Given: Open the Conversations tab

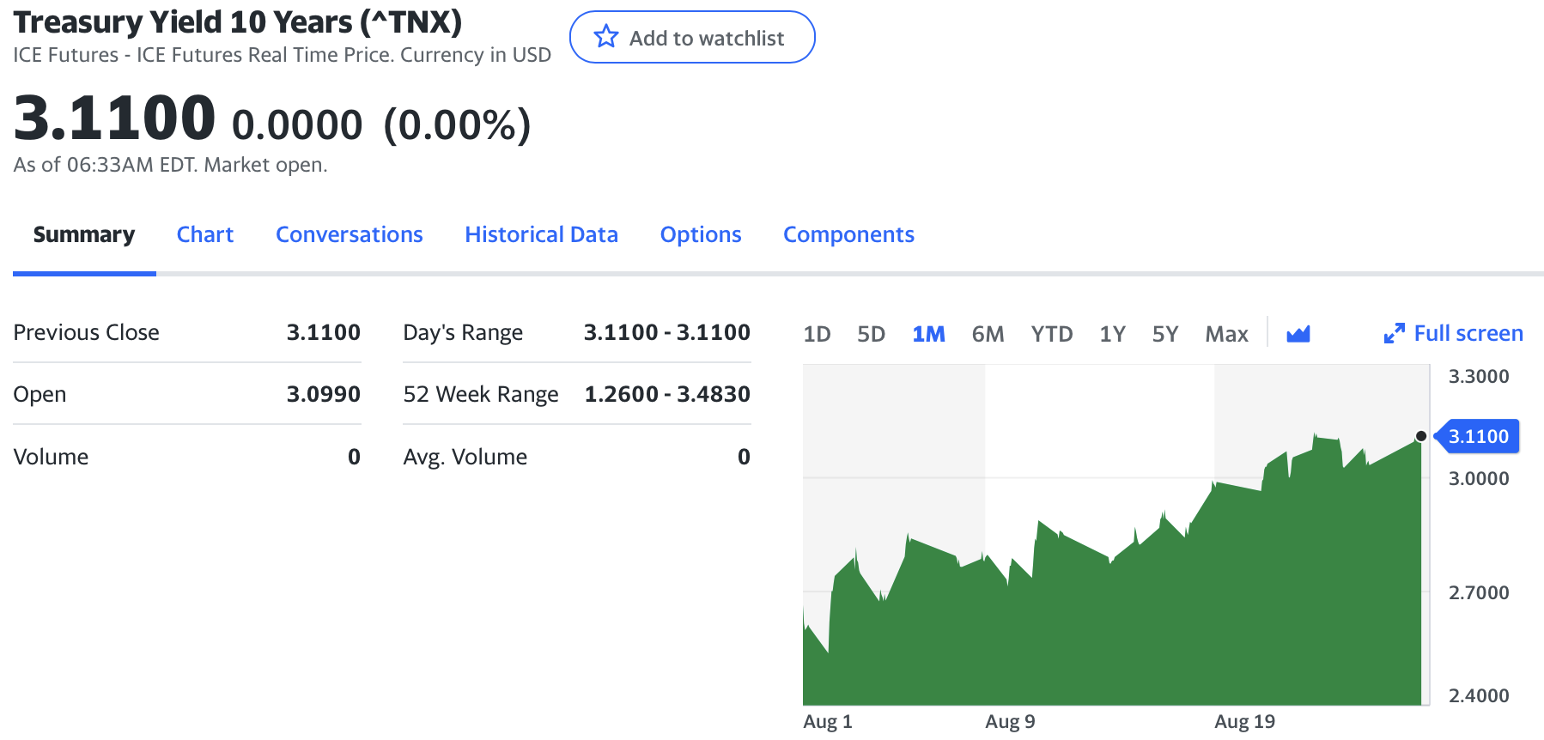Looking at the screenshot, I should (x=350, y=234).
